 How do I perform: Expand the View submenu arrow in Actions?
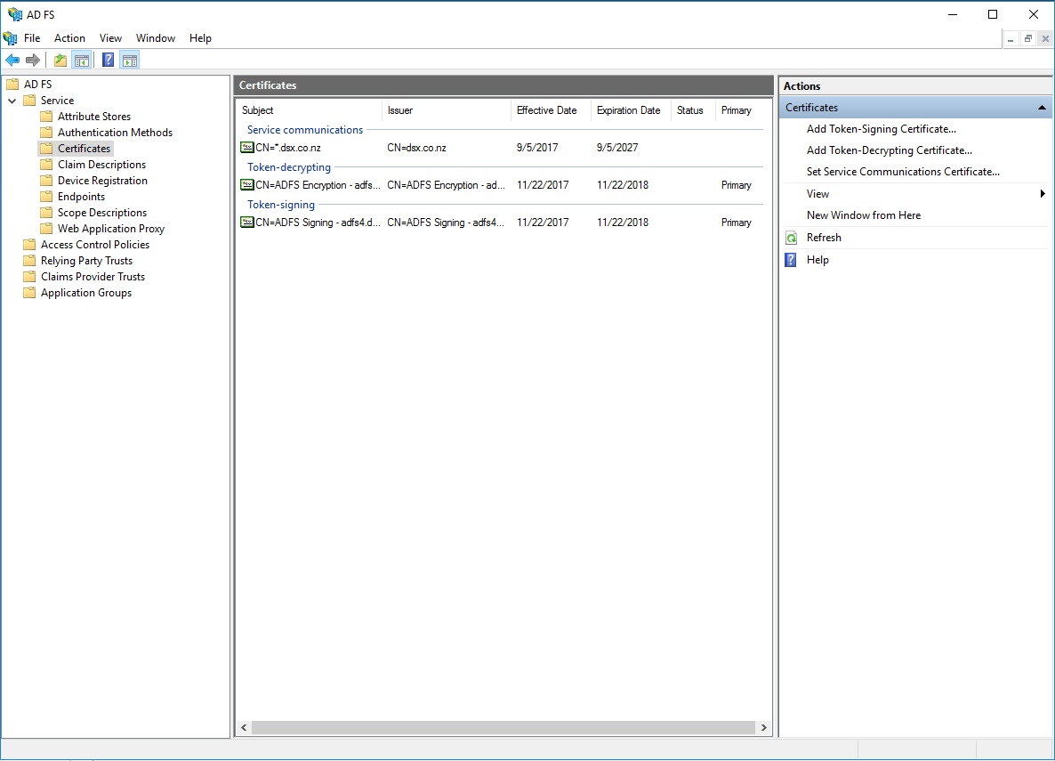pyautogui.click(x=1043, y=194)
